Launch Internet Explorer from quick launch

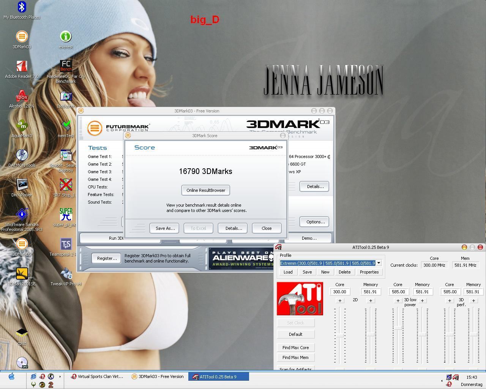point(34,376)
